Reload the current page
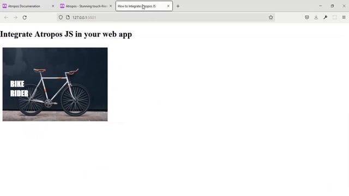 [25, 17]
